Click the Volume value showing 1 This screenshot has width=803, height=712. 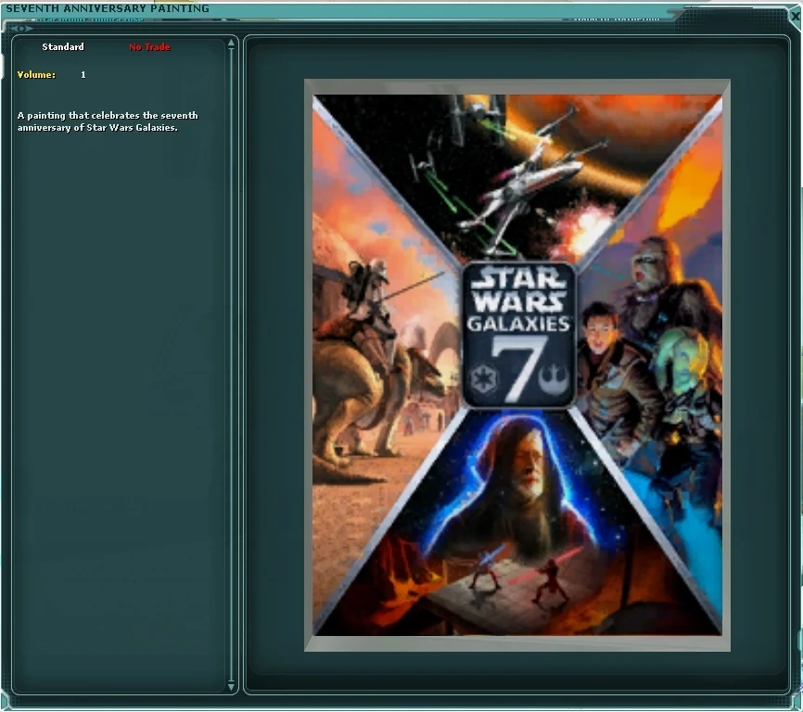[x=83, y=74]
